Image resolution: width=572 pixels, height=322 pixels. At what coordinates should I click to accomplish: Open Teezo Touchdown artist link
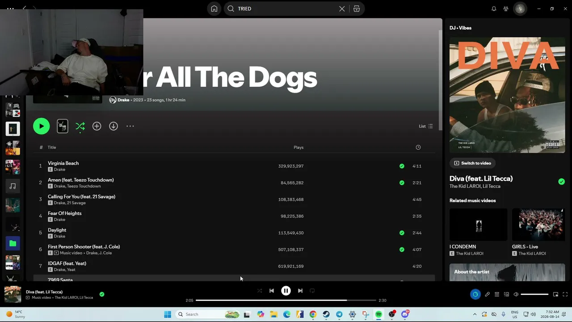84,186
